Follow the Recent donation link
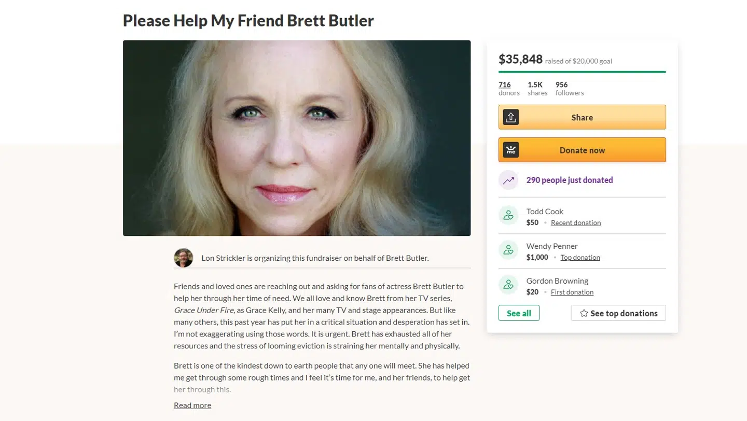This screenshot has width=747, height=421. tap(576, 222)
